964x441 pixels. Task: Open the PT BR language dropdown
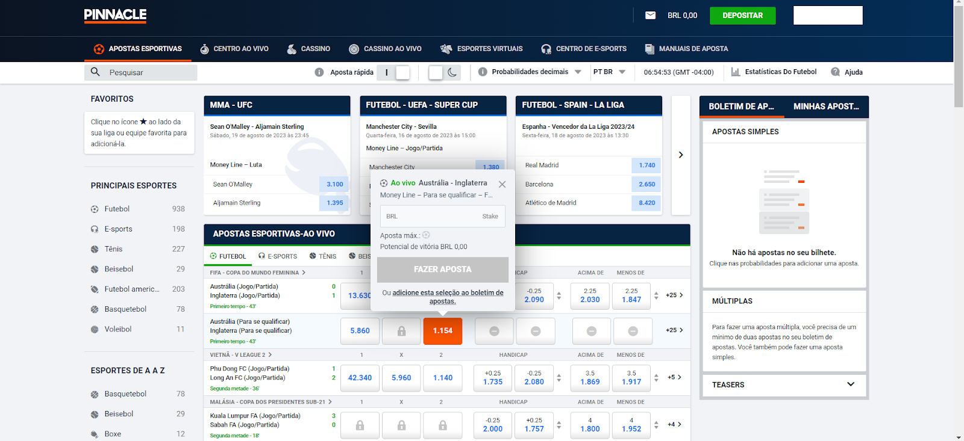point(609,72)
